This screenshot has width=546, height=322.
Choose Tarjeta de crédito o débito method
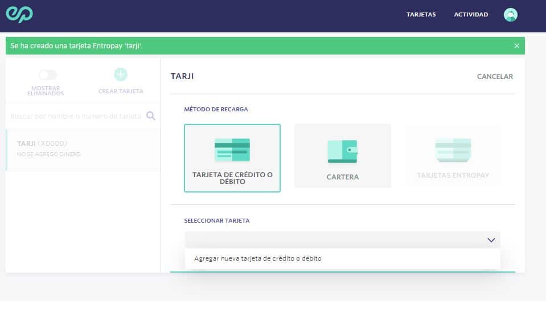pyautogui.click(x=232, y=158)
